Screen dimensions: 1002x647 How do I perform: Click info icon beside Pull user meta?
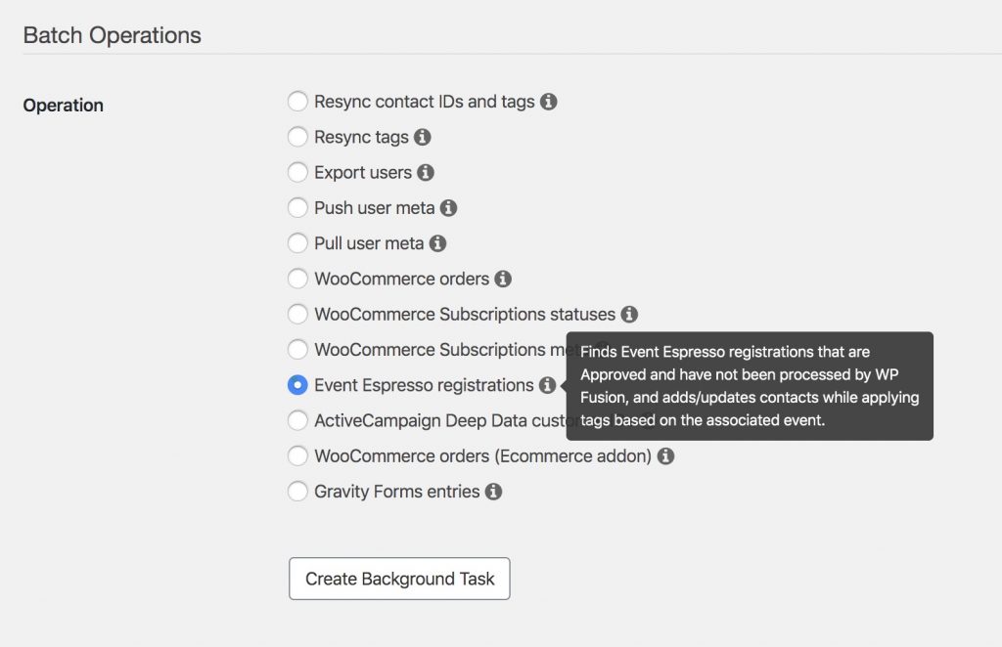click(x=438, y=243)
